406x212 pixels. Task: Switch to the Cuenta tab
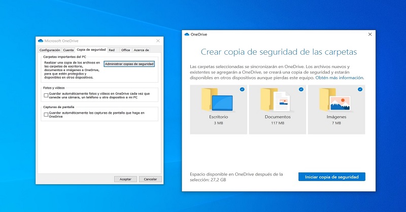[x=69, y=50]
